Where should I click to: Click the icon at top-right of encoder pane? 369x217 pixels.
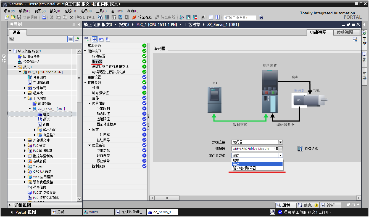tap(355, 39)
